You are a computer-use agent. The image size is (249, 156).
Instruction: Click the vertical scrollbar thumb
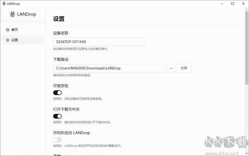click(x=247, y=48)
